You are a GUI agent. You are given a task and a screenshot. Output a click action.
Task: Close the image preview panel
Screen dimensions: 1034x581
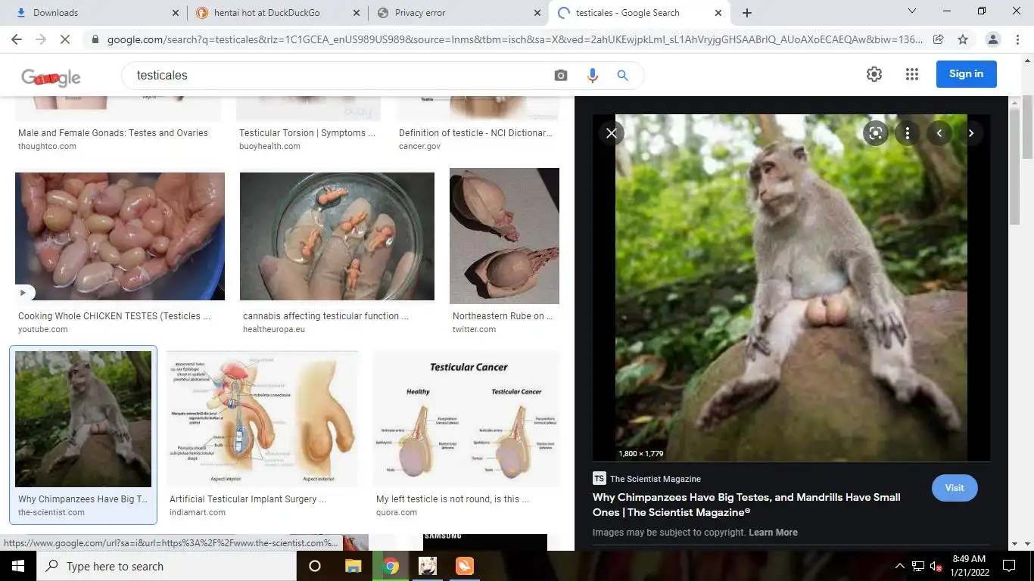(612, 133)
